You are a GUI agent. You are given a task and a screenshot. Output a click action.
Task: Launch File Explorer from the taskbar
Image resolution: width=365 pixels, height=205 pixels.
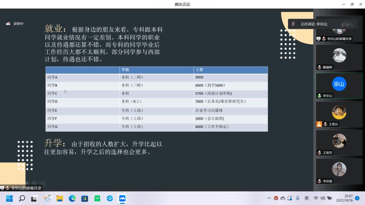click(60, 198)
